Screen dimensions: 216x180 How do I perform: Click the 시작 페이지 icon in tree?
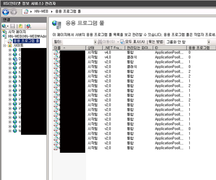[5, 32]
